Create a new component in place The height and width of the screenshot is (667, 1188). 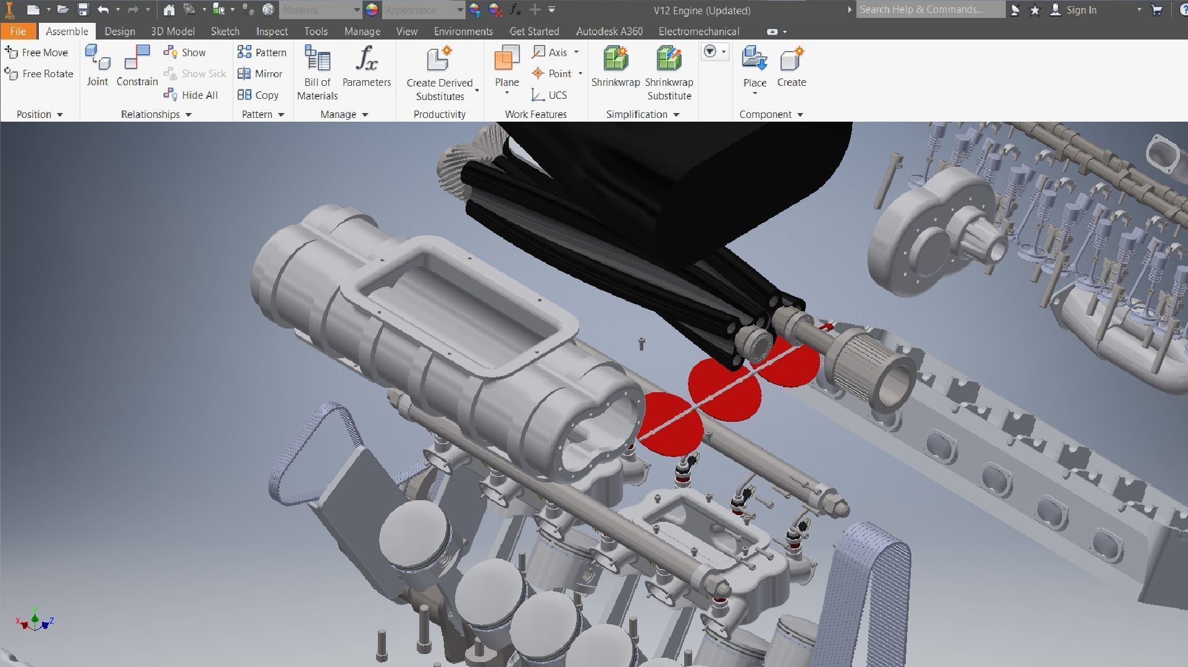pos(792,66)
